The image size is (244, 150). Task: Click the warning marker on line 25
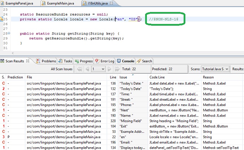[x=2, y=19]
